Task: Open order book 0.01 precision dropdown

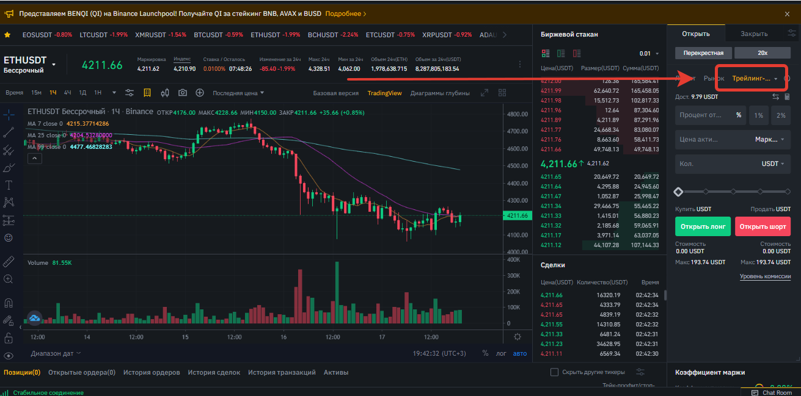Action: [649, 53]
